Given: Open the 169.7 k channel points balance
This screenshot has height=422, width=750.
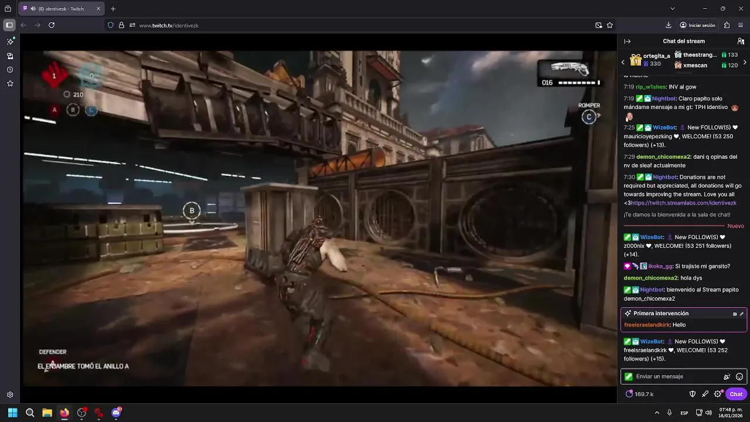Looking at the screenshot, I should [639, 394].
